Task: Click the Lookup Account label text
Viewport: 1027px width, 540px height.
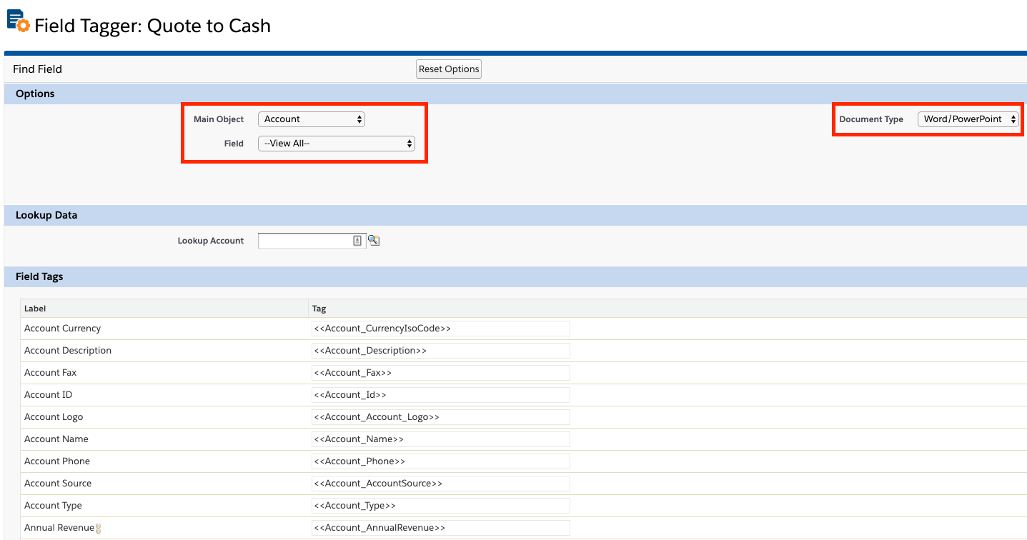Action: [211, 241]
